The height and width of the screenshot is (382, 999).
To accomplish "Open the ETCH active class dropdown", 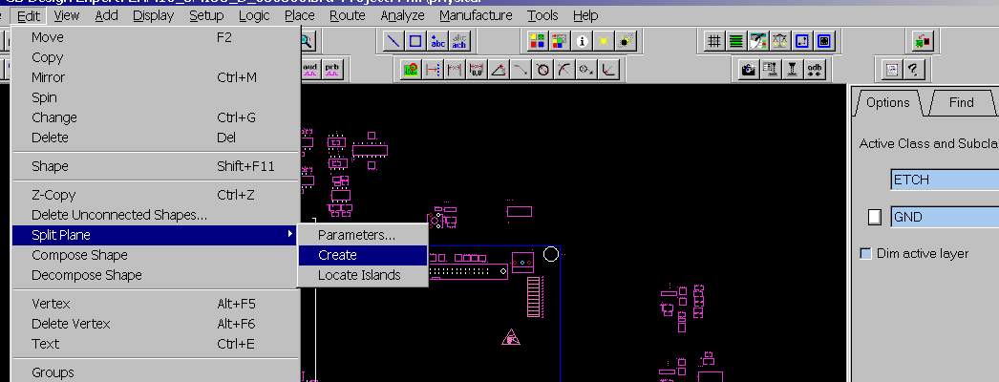I will 945,180.
